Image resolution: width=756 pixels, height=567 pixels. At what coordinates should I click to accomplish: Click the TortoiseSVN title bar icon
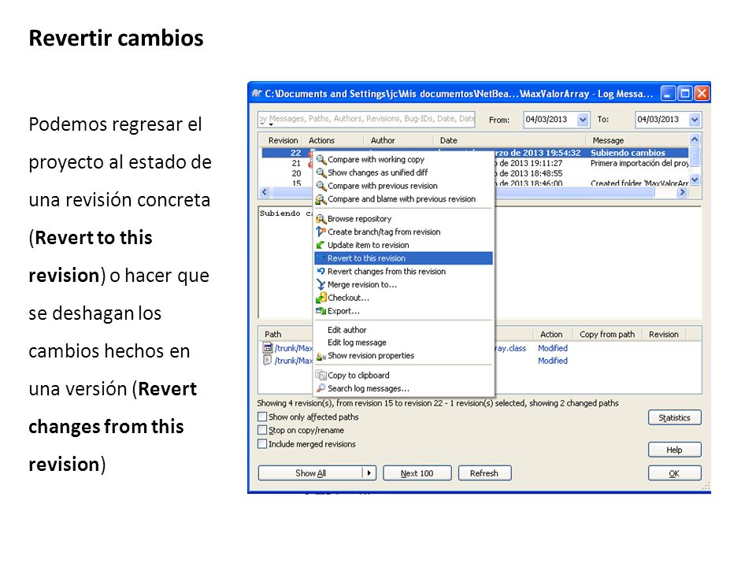(x=257, y=94)
